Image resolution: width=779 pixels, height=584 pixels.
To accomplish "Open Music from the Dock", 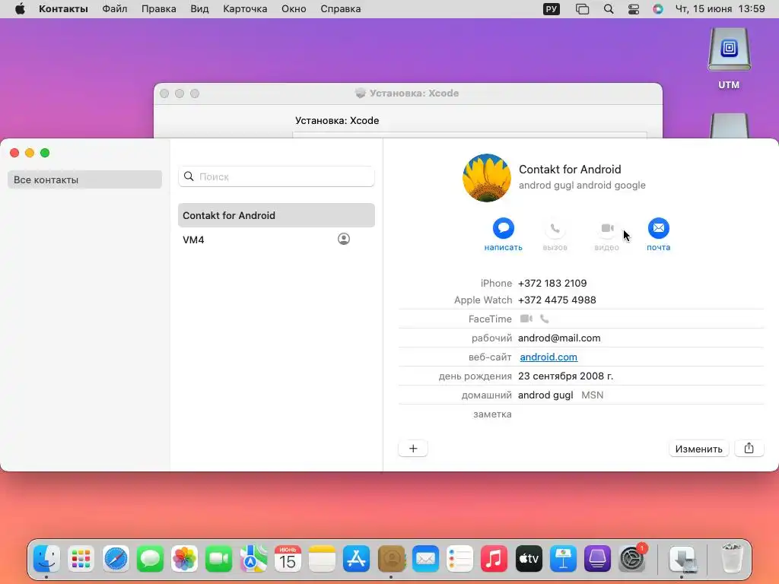I will click(x=494, y=559).
